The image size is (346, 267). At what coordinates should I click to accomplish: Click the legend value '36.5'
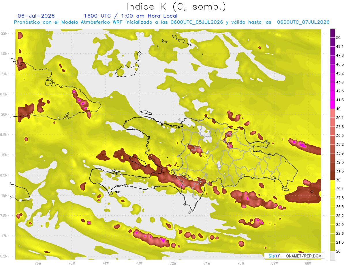point(340,135)
